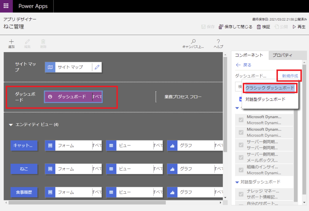Click the 新規作成 link
This screenshot has width=309, height=211.
(x=290, y=76)
